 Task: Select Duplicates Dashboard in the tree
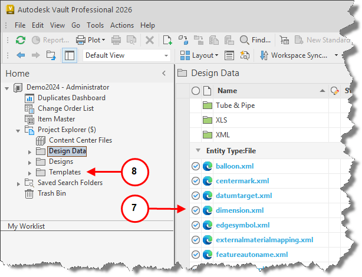tap(71, 98)
